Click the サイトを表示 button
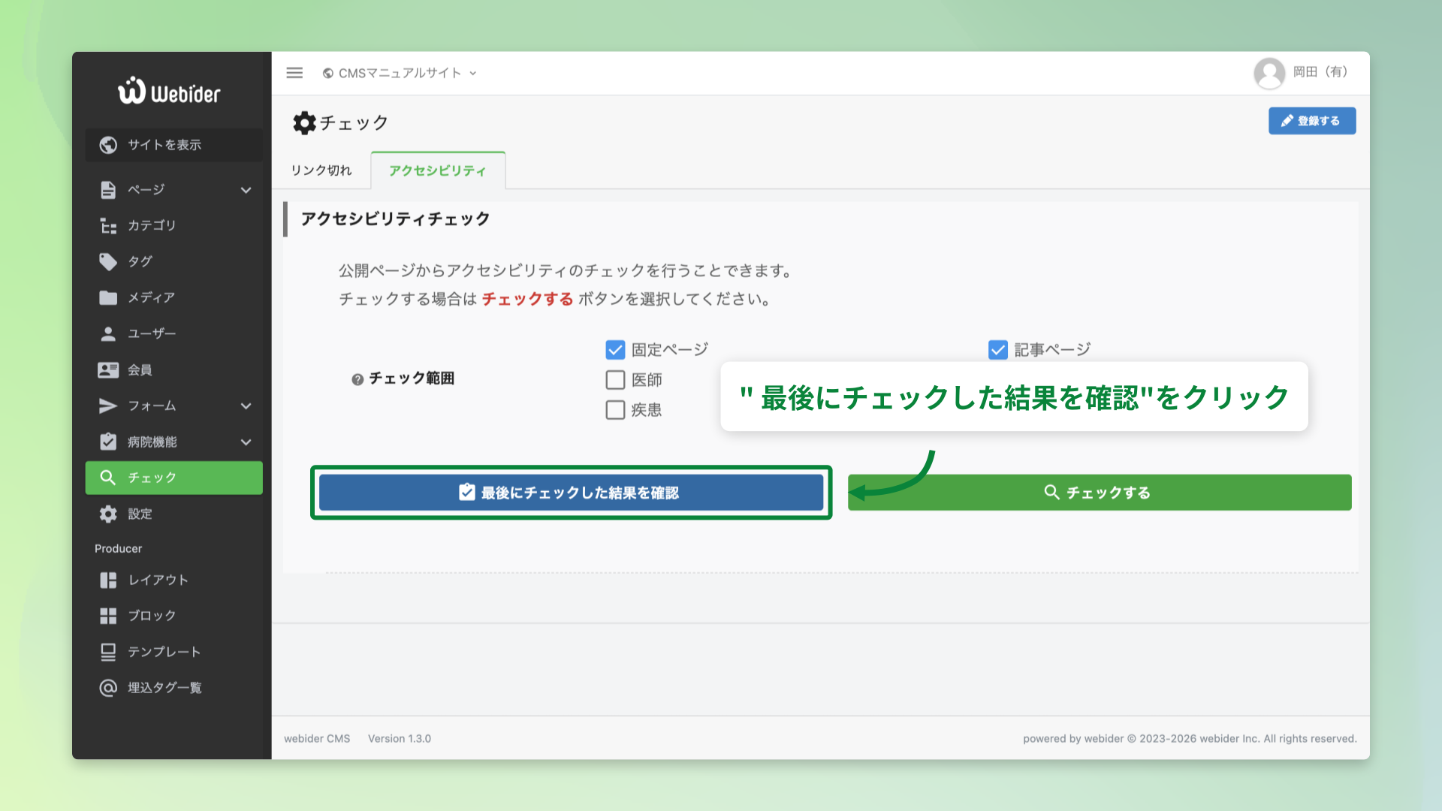1442x811 pixels. tap(174, 145)
